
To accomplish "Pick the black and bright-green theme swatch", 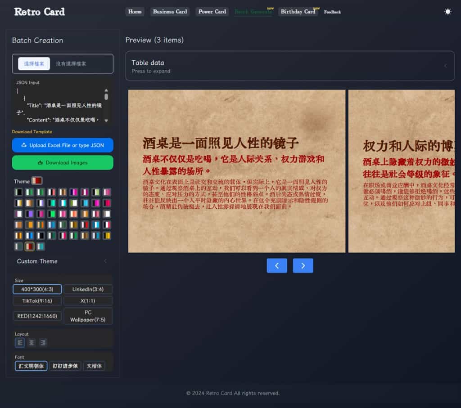I will click(x=51, y=214).
